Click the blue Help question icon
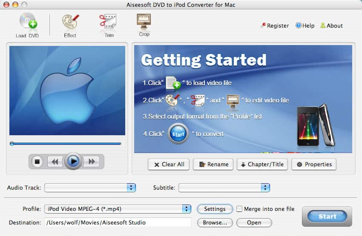The width and height of the screenshot is (362, 236). (299, 26)
